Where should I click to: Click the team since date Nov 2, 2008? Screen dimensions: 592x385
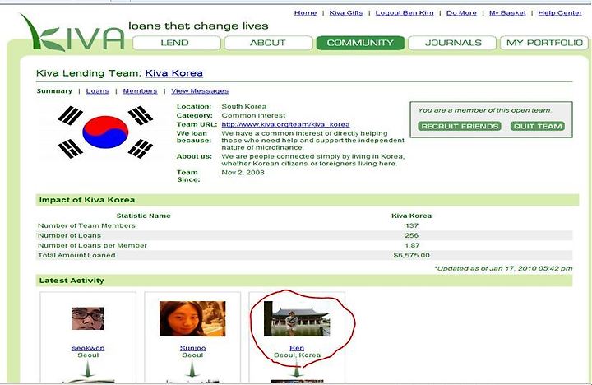coord(243,173)
